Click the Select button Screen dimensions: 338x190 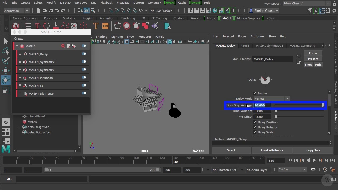coord(231,150)
